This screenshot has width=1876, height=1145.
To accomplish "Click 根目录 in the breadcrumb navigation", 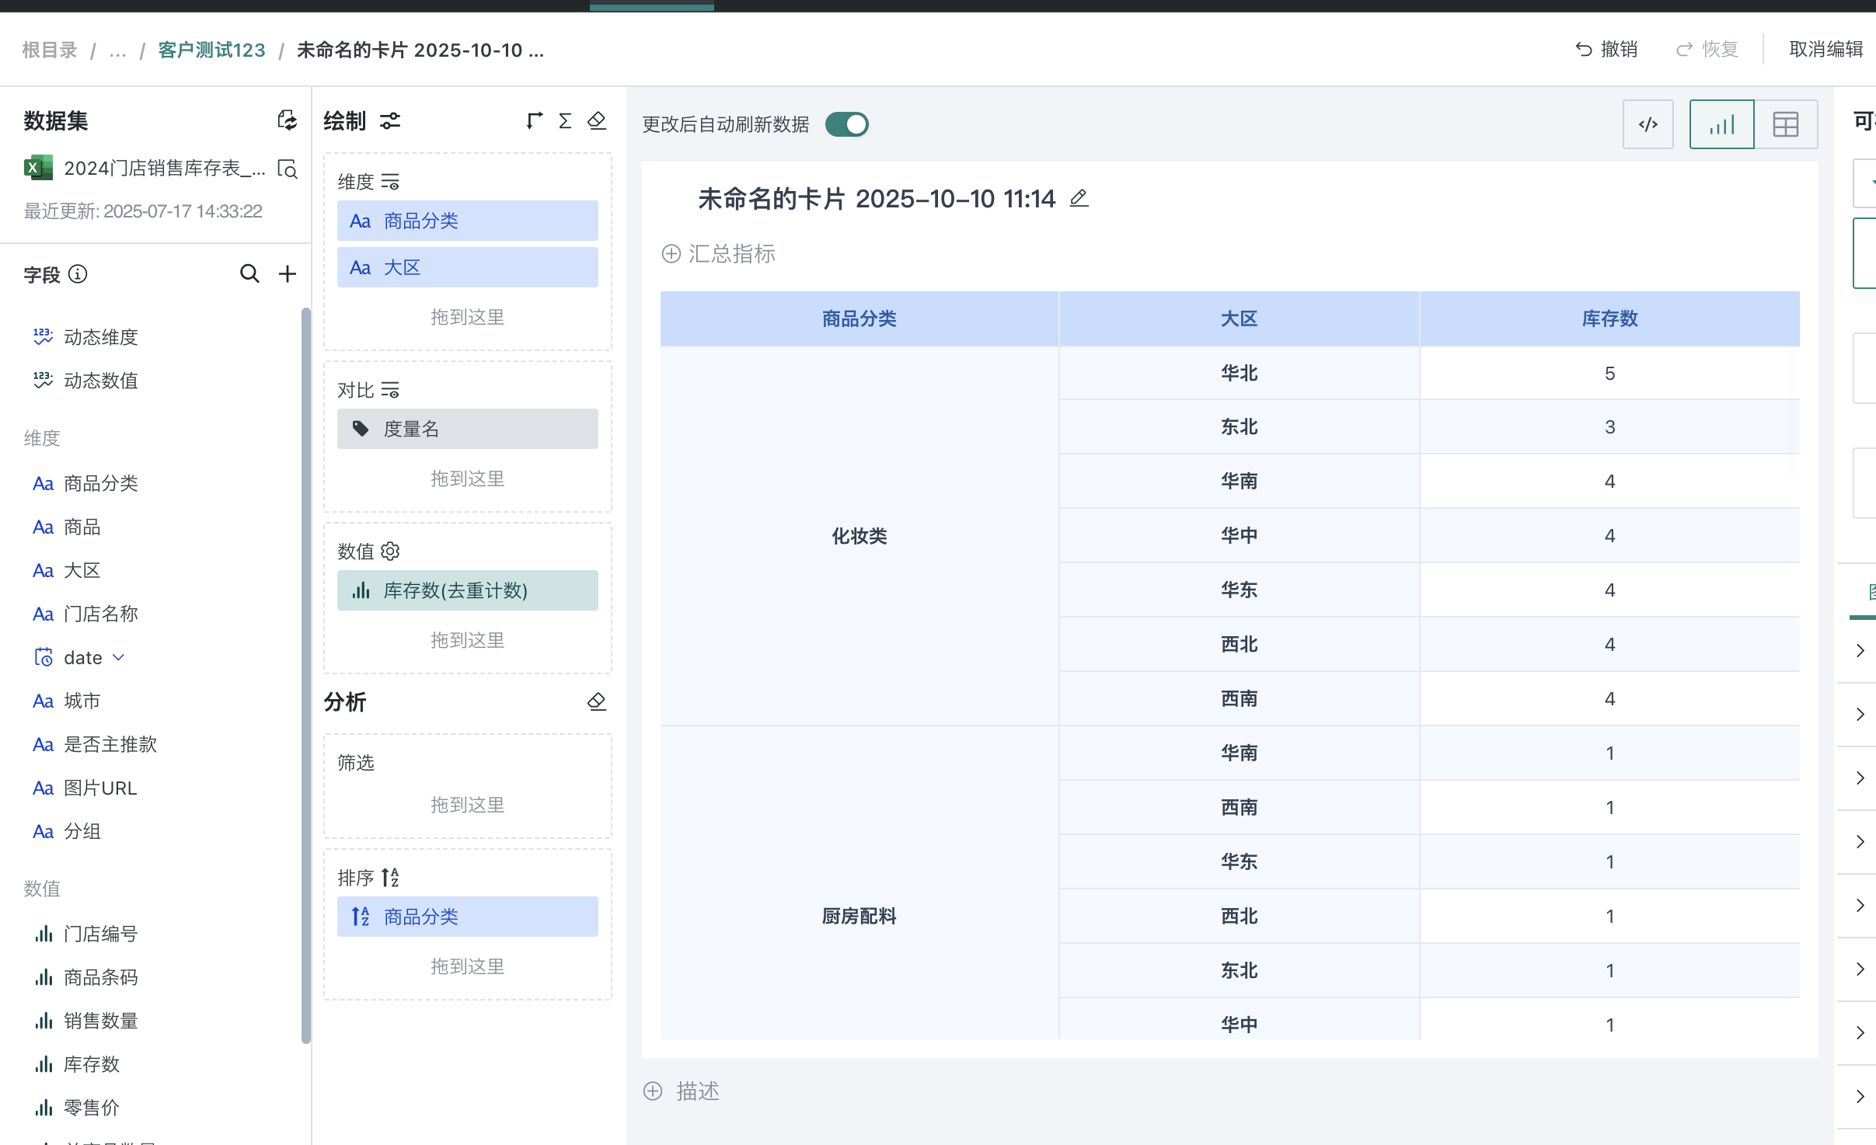I will click(49, 49).
